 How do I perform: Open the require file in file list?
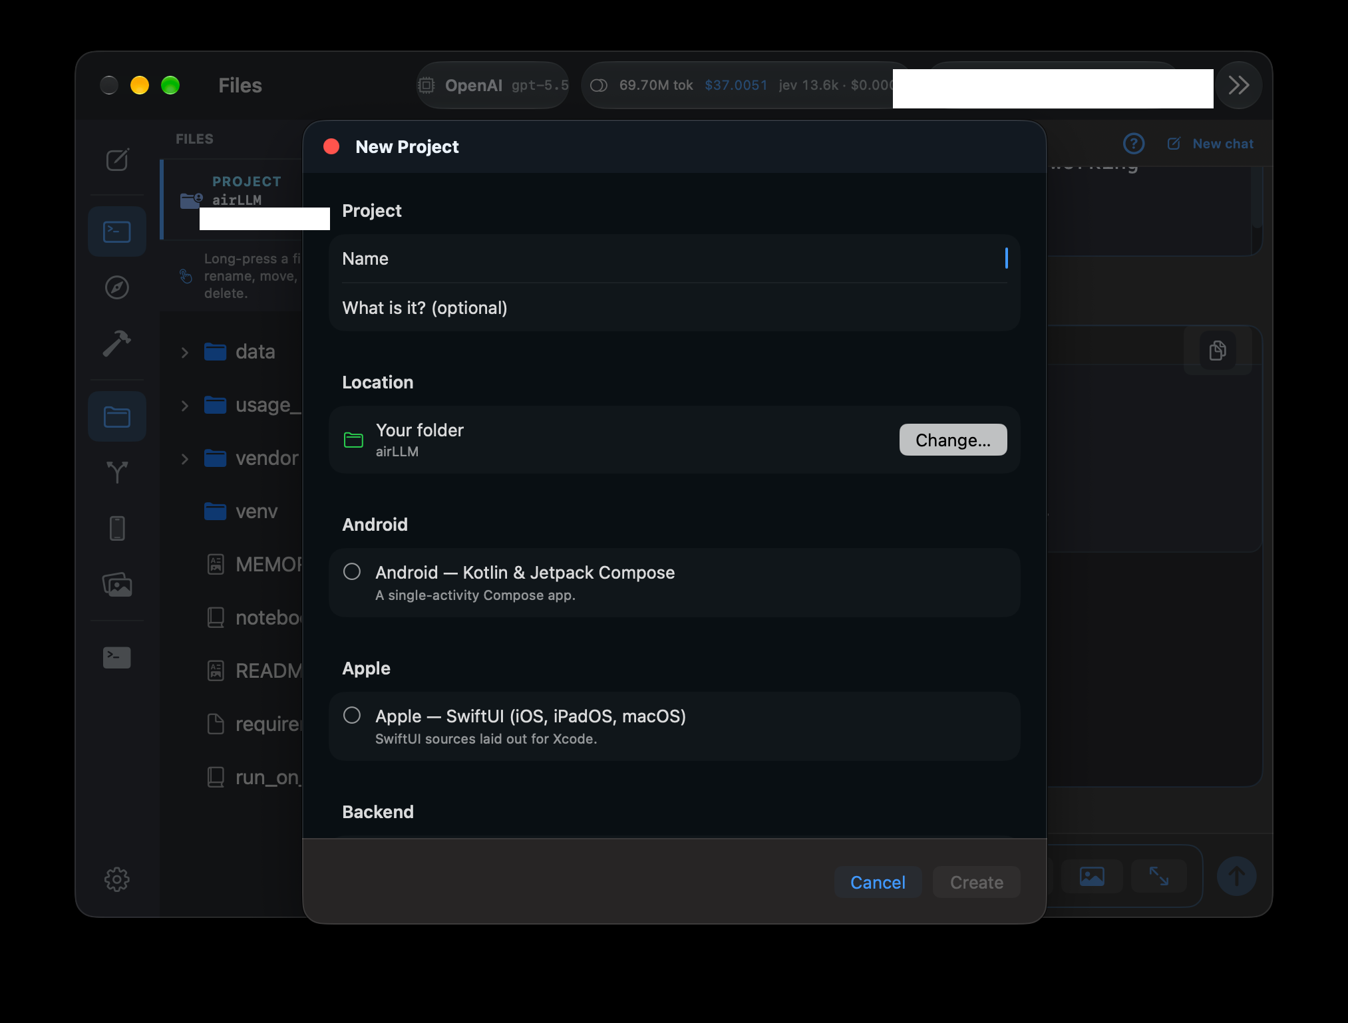[x=254, y=724]
